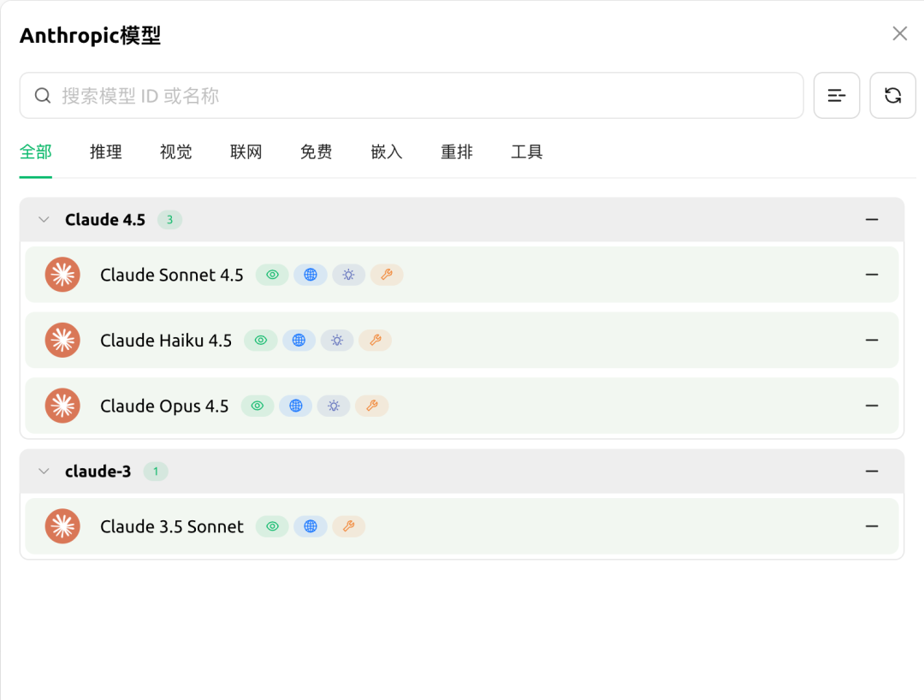
Task: Open the 嵌入 filter tab
Action: click(x=387, y=151)
